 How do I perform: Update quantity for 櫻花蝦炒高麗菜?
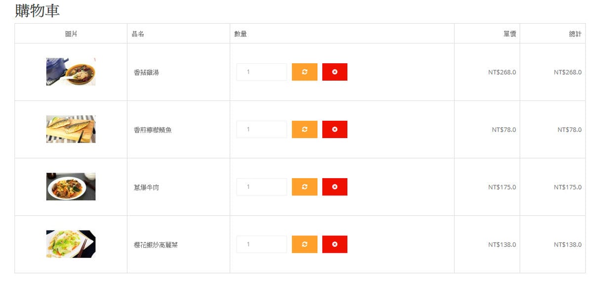304,244
